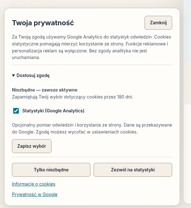The image size is (191, 208).
Task: Click the Dostosuj zgodę summary label
Action: tap(33, 75)
